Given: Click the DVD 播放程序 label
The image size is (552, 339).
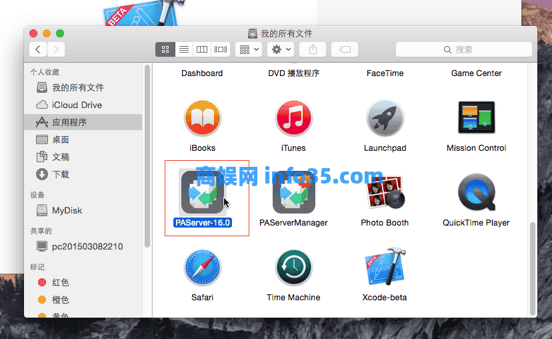Looking at the screenshot, I should pos(293,73).
